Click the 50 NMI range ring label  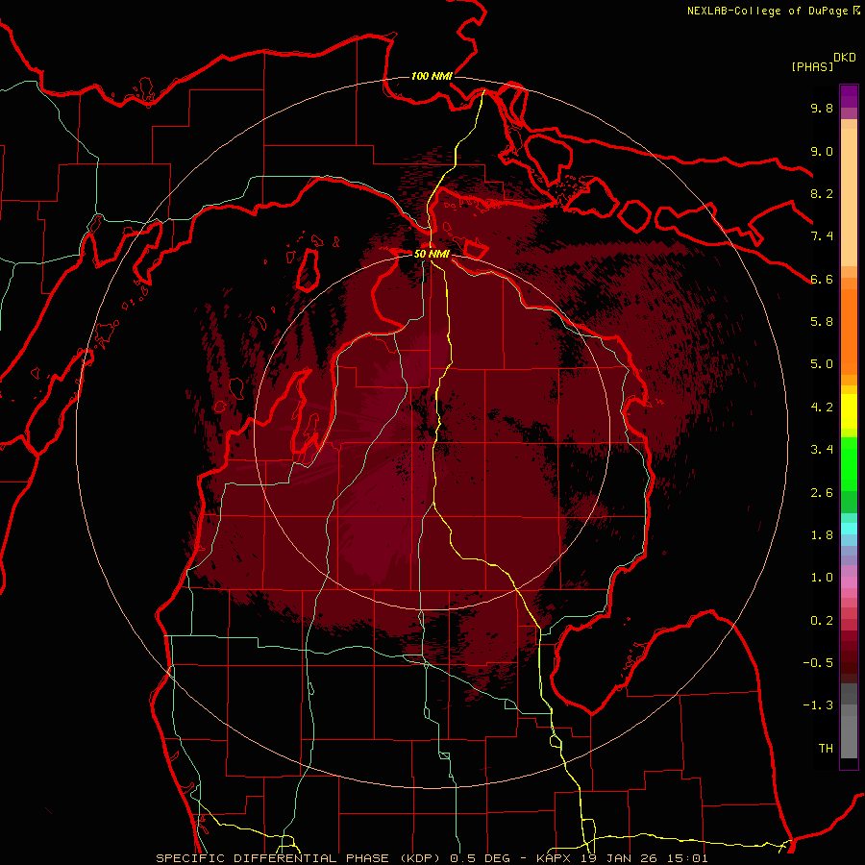tap(432, 254)
